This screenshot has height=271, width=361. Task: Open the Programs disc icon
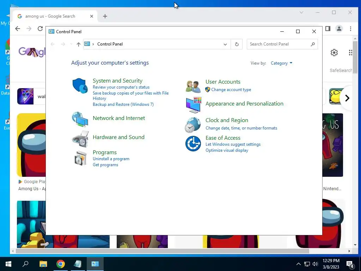[x=81, y=158]
